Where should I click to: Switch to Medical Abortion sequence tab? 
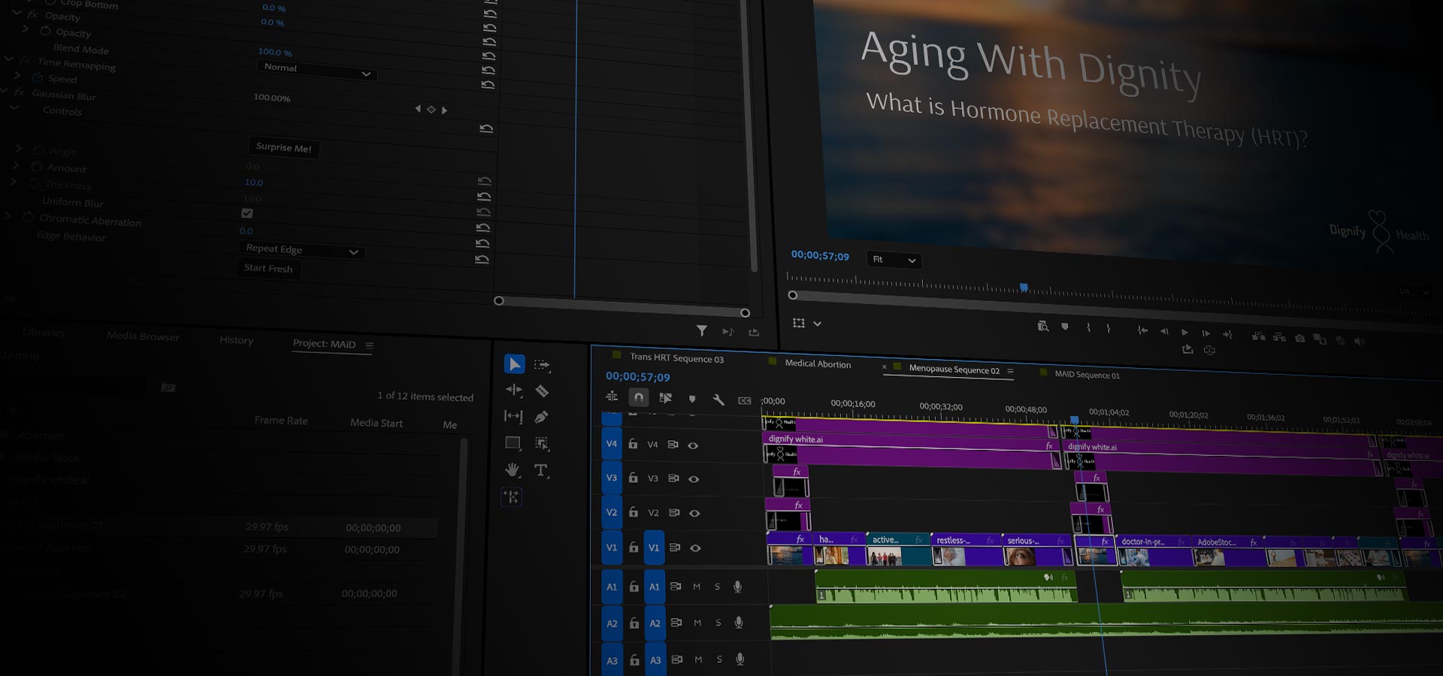click(817, 364)
